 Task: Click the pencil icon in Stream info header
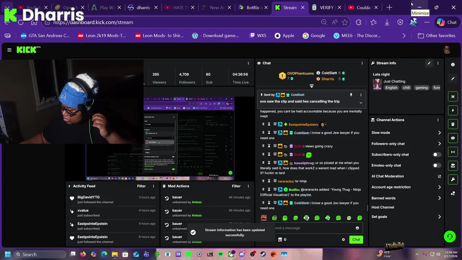[429, 63]
